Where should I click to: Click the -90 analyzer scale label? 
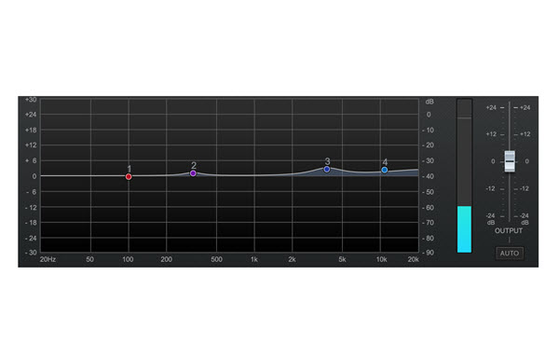[x=429, y=253]
